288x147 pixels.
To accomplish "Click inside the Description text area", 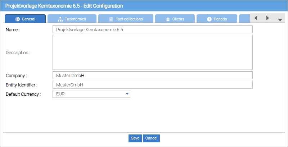I will 152,52.
